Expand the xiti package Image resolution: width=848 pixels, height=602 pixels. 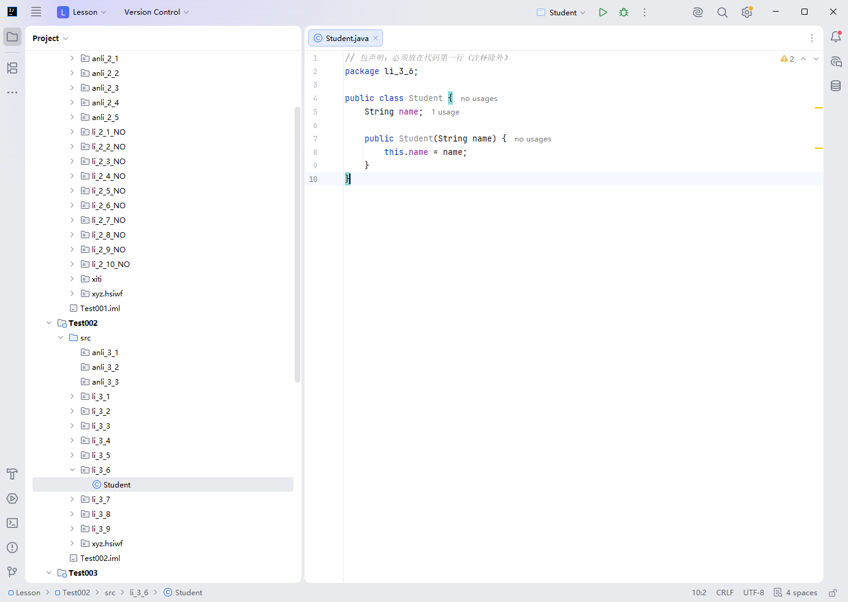click(72, 279)
